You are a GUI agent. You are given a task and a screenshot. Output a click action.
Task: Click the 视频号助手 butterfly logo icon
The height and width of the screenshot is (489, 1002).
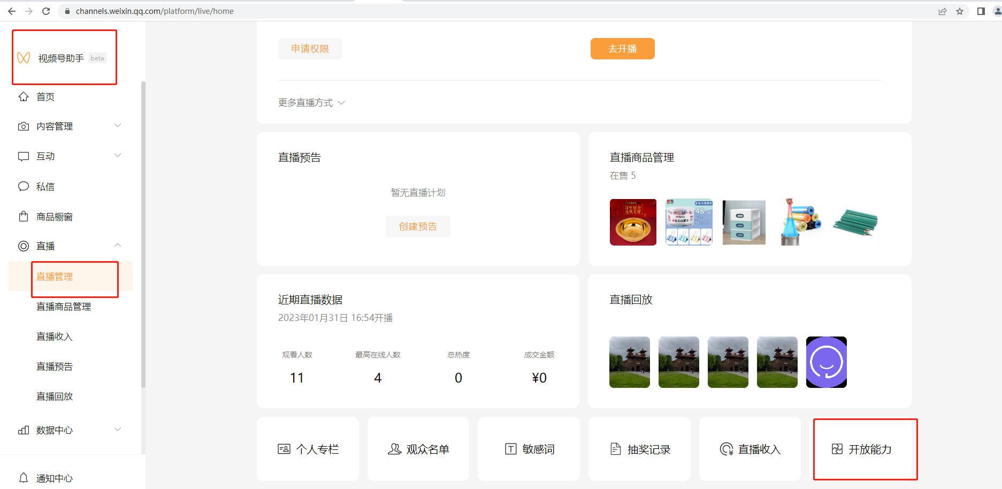24,58
